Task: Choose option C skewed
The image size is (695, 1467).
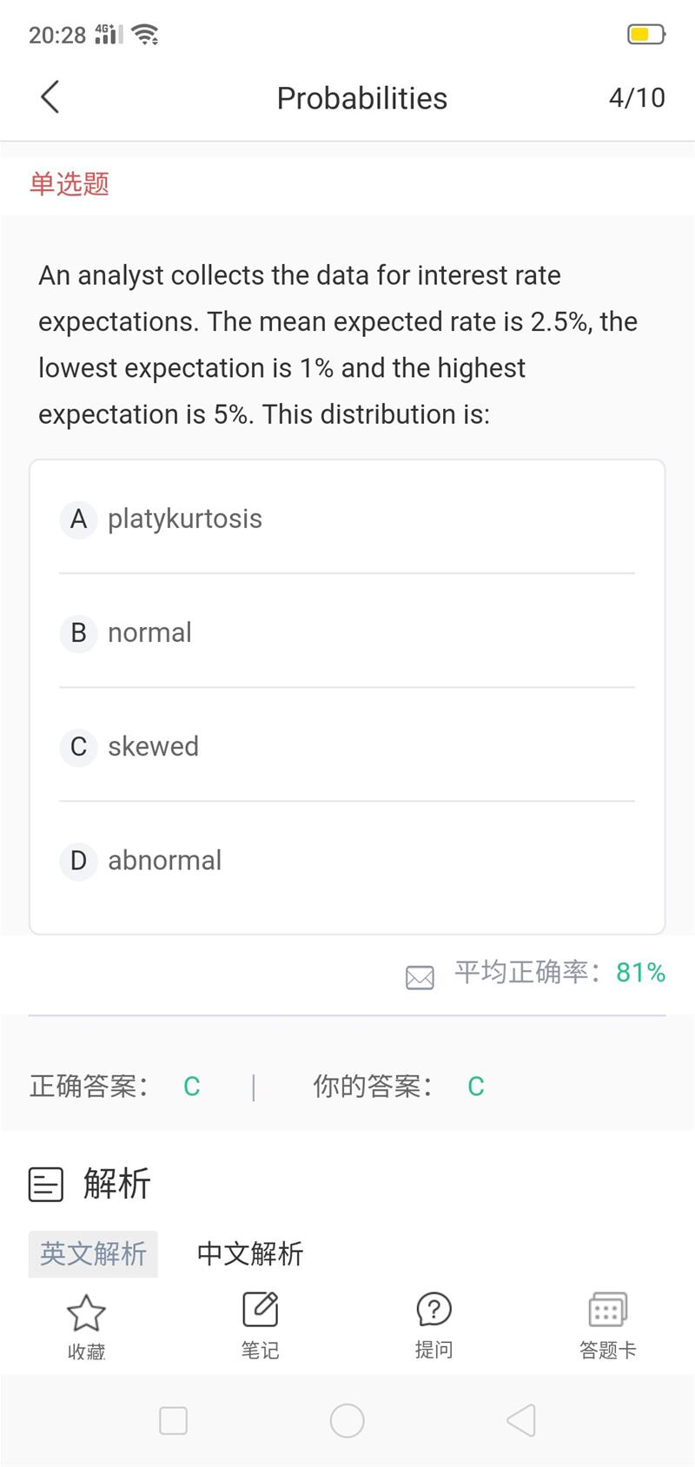Action: click(x=347, y=746)
